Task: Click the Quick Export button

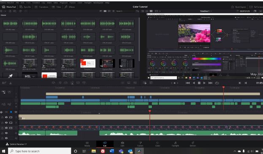Action: [239, 7]
